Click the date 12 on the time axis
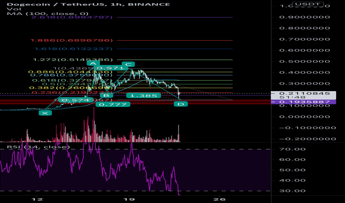 pyautogui.click(x=37, y=199)
